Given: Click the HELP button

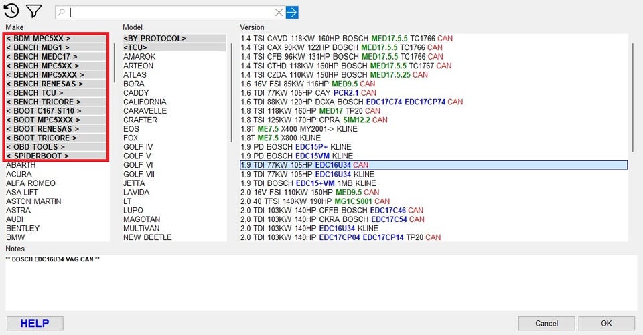Looking at the screenshot, I should [x=35, y=323].
